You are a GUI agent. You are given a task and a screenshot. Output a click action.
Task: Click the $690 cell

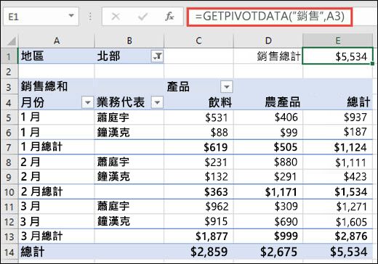(268, 221)
